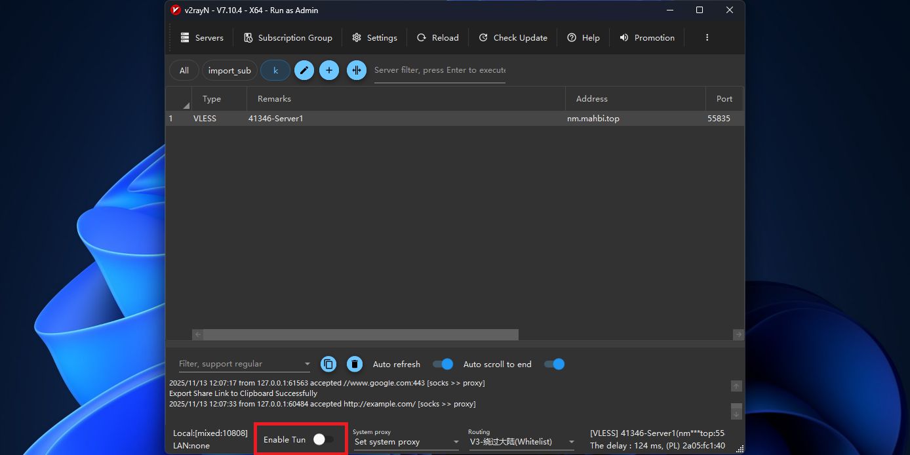Image resolution: width=910 pixels, height=455 pixels.
Task: Click Check Update button
Action: [x=513, y=38]
